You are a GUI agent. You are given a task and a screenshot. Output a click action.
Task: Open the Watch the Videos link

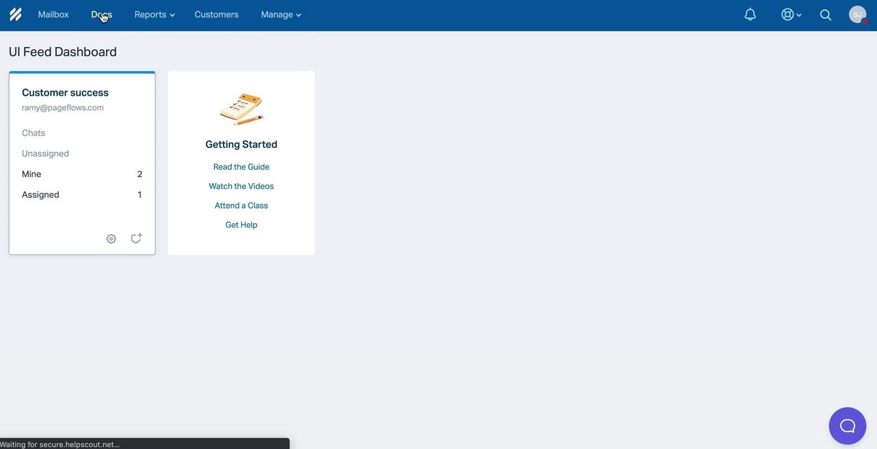point(241,186)
